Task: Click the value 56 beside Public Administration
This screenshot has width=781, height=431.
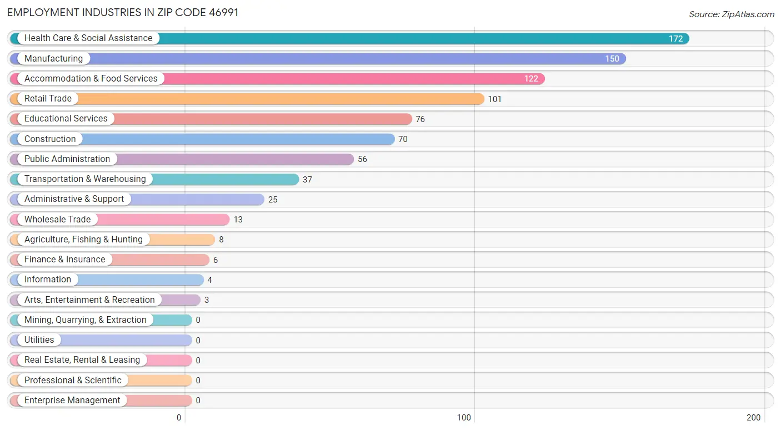Action: click(x=362, y=159)
